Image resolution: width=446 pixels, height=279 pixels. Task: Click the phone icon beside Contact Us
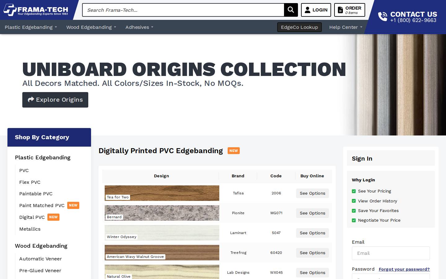coord(383,16)
